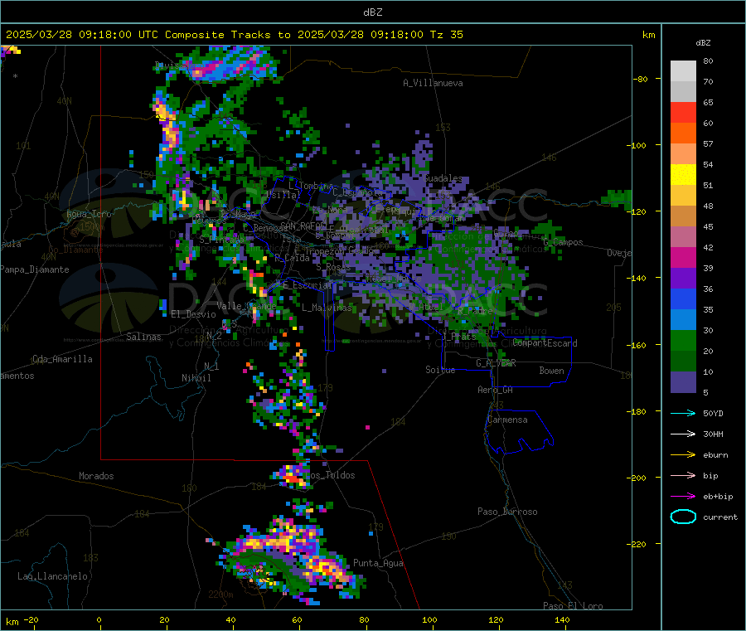
Task: Click the 'El_Desvio' map label
Action: (194, 314)
